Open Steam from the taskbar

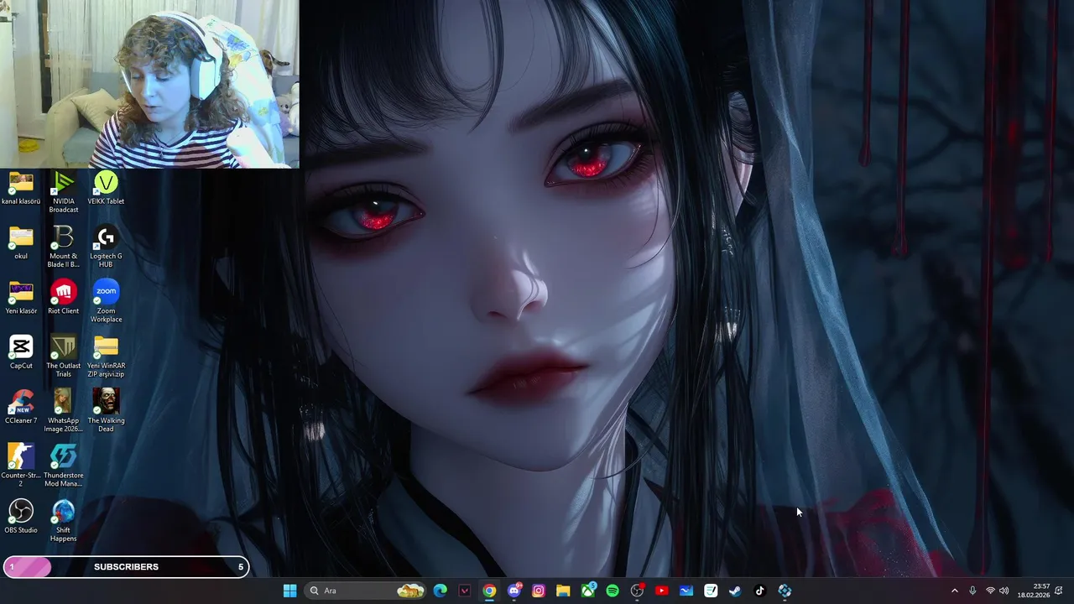pos(735,591)
